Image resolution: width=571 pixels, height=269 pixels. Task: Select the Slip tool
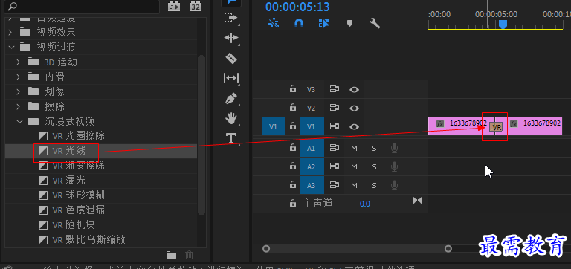pyautogui.click(x=231, y=78)
